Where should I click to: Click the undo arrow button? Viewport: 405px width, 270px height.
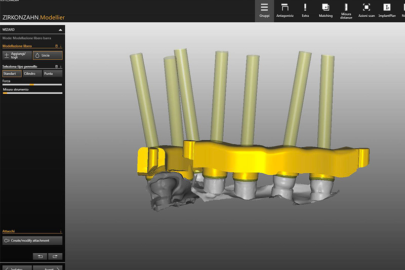coord(39,256)
